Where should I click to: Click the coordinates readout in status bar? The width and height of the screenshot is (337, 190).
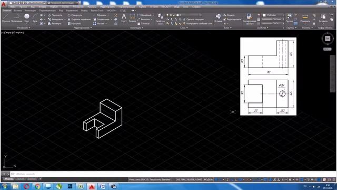point(189,179)
